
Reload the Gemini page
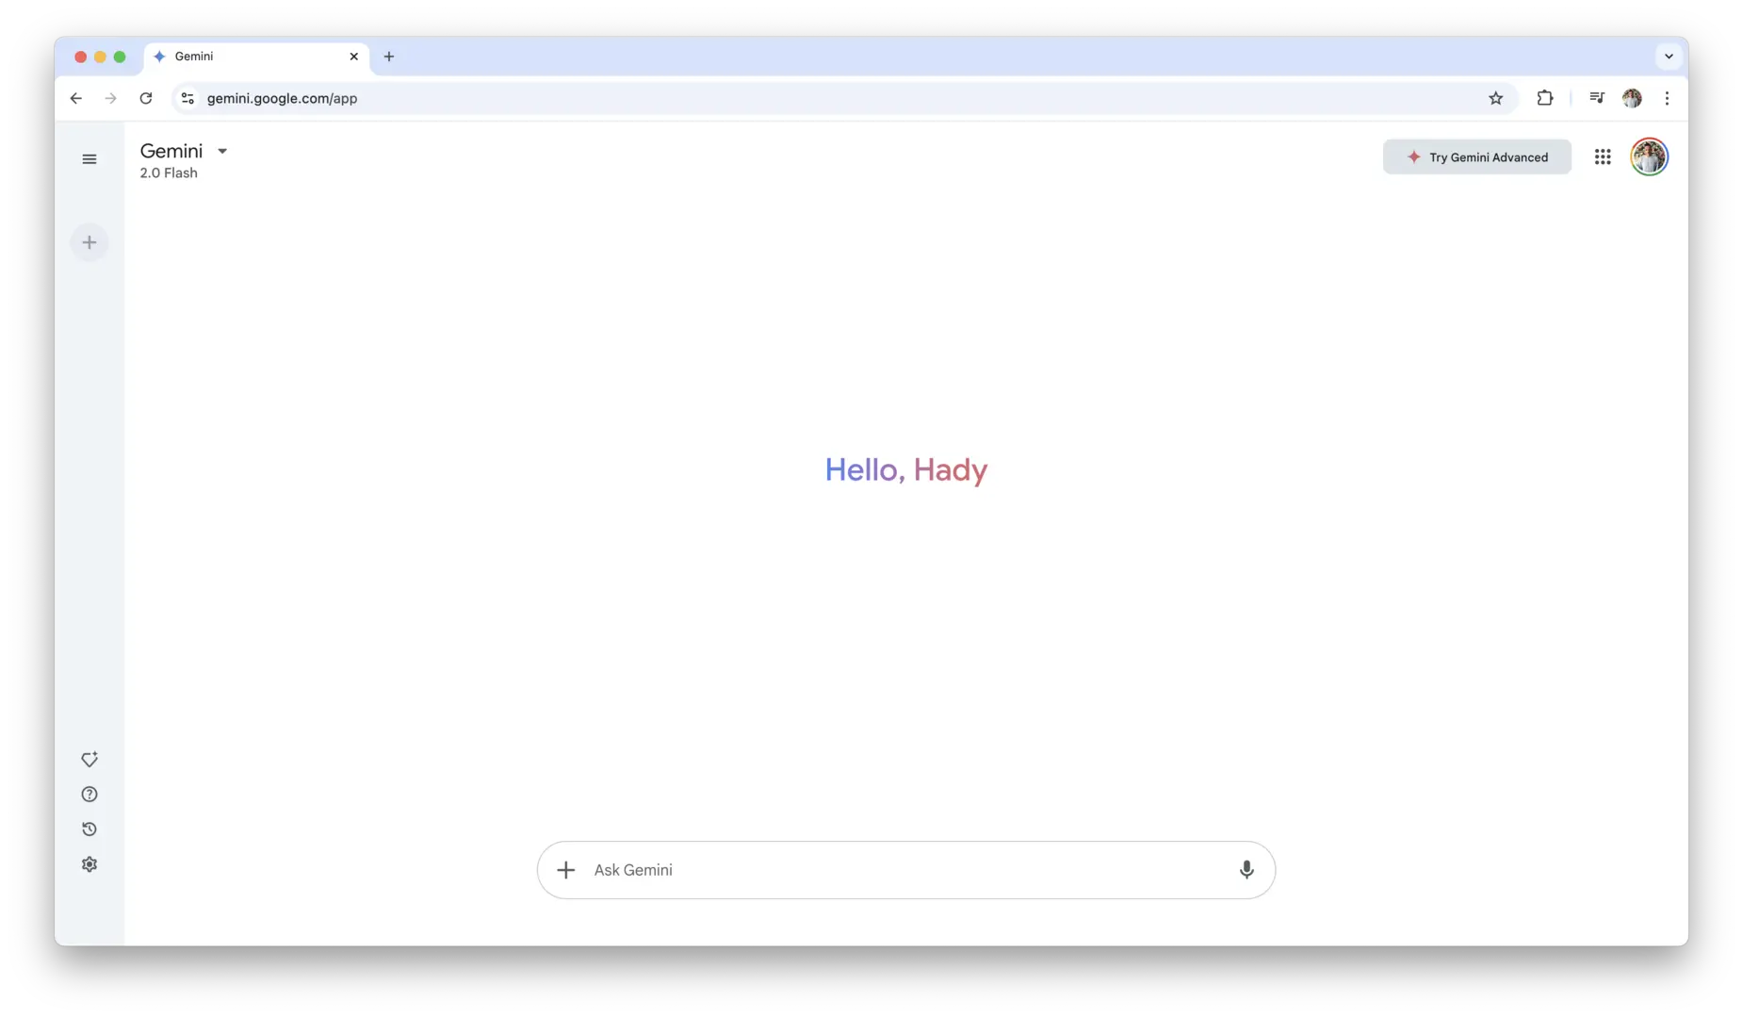[146, 98]
